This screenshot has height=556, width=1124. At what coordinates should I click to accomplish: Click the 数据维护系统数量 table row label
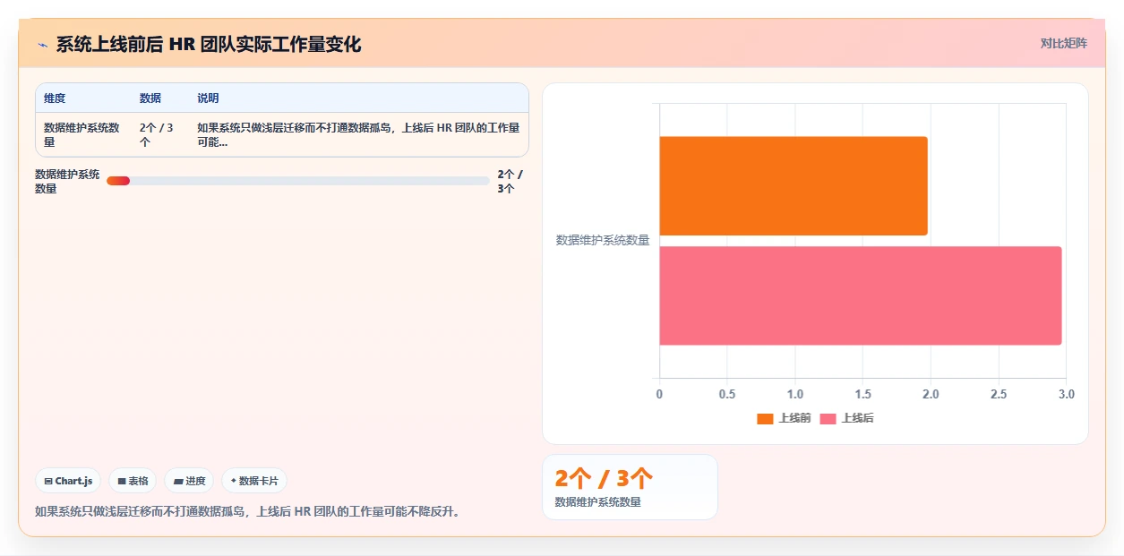click(x=82, y=135)
